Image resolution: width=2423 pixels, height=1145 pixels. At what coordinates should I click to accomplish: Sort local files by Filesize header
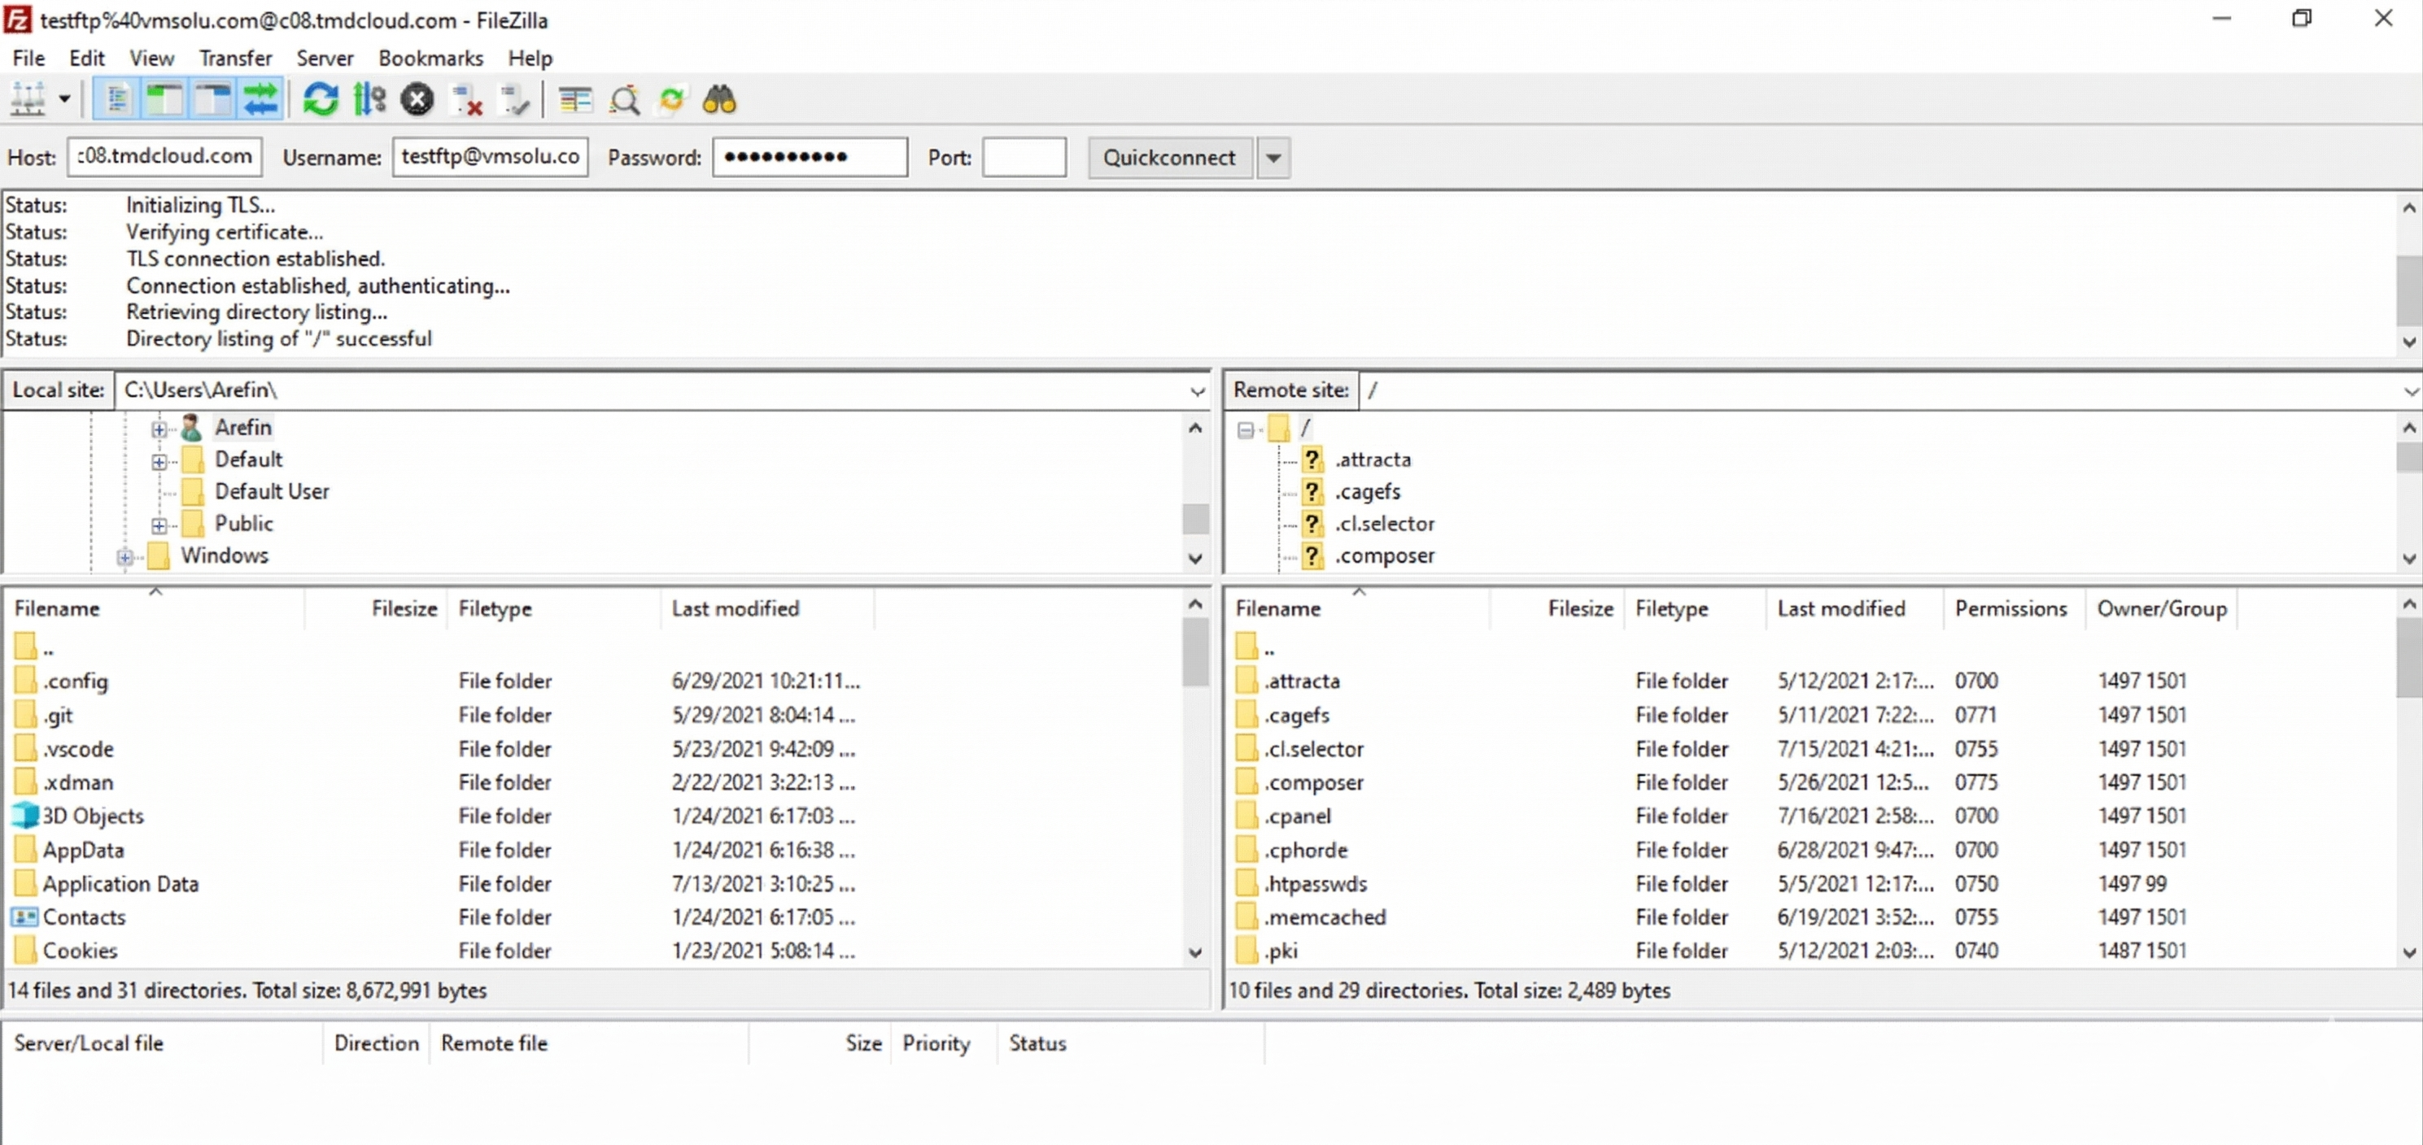click(376, 607)
